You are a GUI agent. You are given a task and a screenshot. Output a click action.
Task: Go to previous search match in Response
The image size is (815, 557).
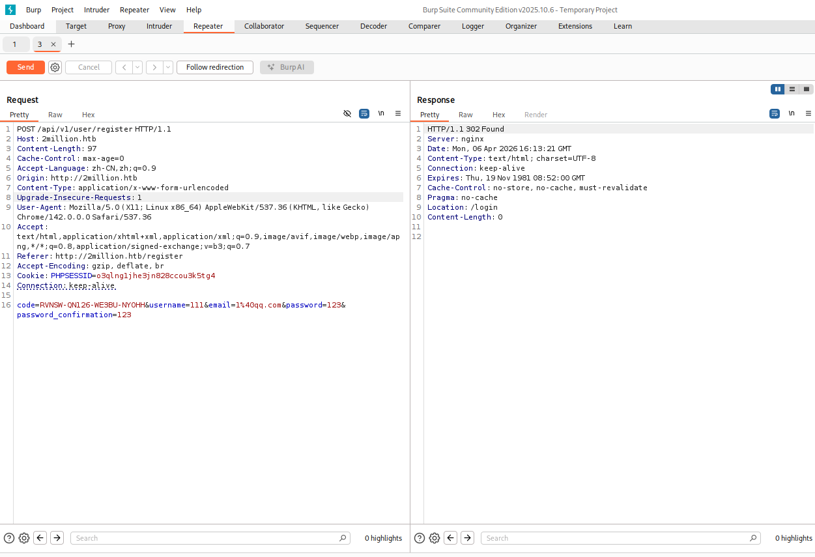click(450, 538)
